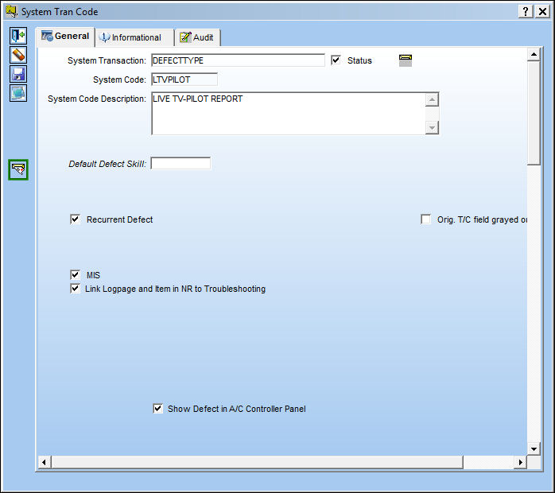Click the System Tran Code title icon
This screenshot has height=493, width=555.
(x=11, y=11)
